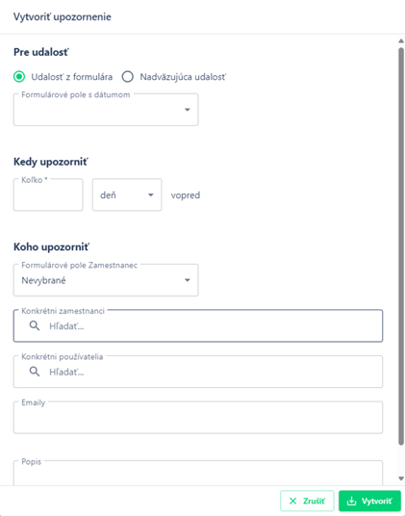Image resolution: width=405 pixels, height=516 pixels.
Task: Click the save icon on Vytvoriť button
Action: [x=351, y=501]
